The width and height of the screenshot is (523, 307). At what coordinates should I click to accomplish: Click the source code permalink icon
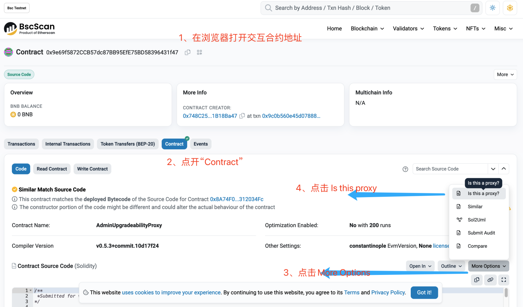click(x=490, y=280)
